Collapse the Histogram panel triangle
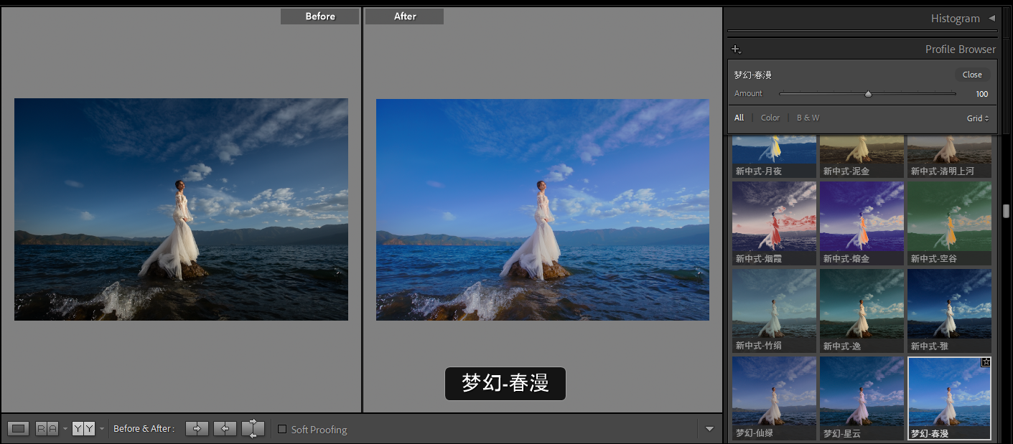This screenshot has width=1013, height=444. pyautogui.click(x=991, y=18)
